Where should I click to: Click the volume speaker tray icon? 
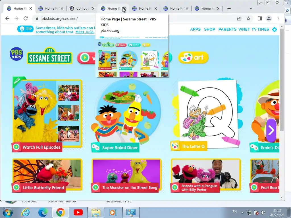(x=263, y=213)
